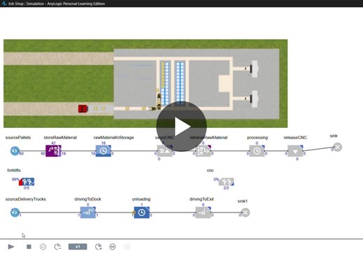Screen dimensions: 363x253
Task: Select the drivingToExit moveTo block
Action: pyautogui.click(x=203, y=212)
